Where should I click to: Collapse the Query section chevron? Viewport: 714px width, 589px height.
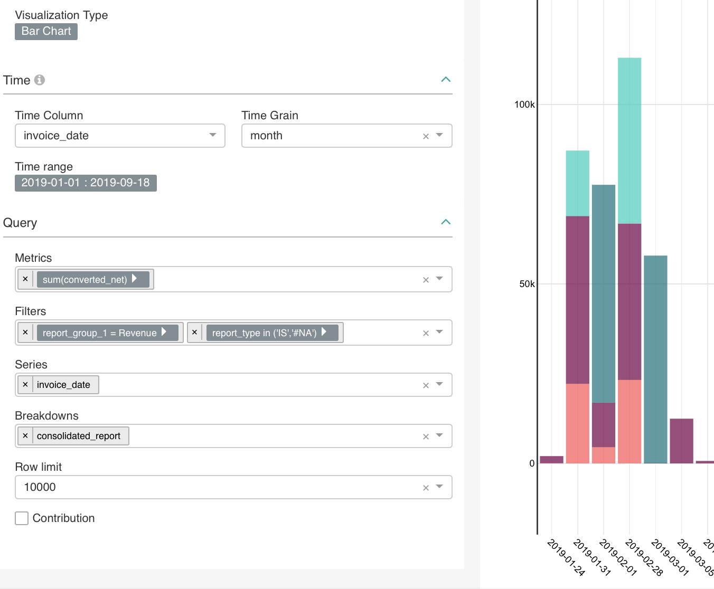[446, 222]
